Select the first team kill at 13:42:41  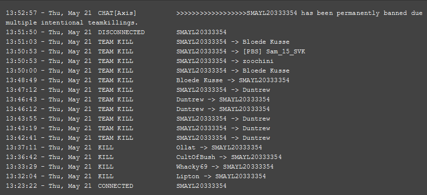pos(138,138)
